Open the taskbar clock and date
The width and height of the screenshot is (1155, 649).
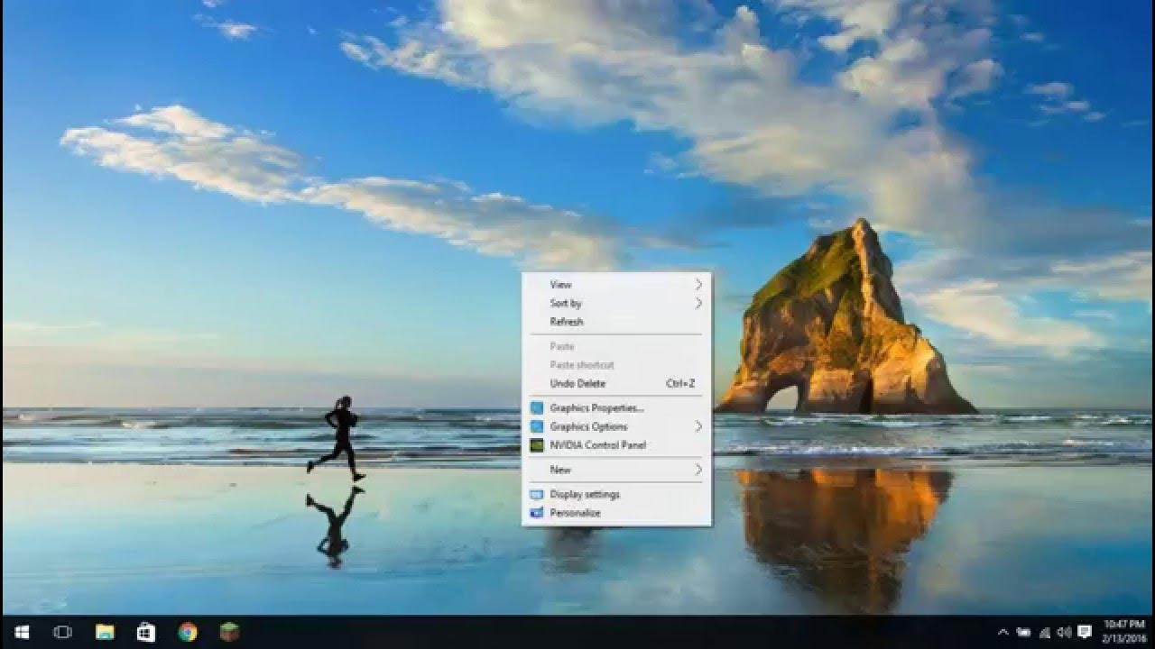click(1123, 632)
